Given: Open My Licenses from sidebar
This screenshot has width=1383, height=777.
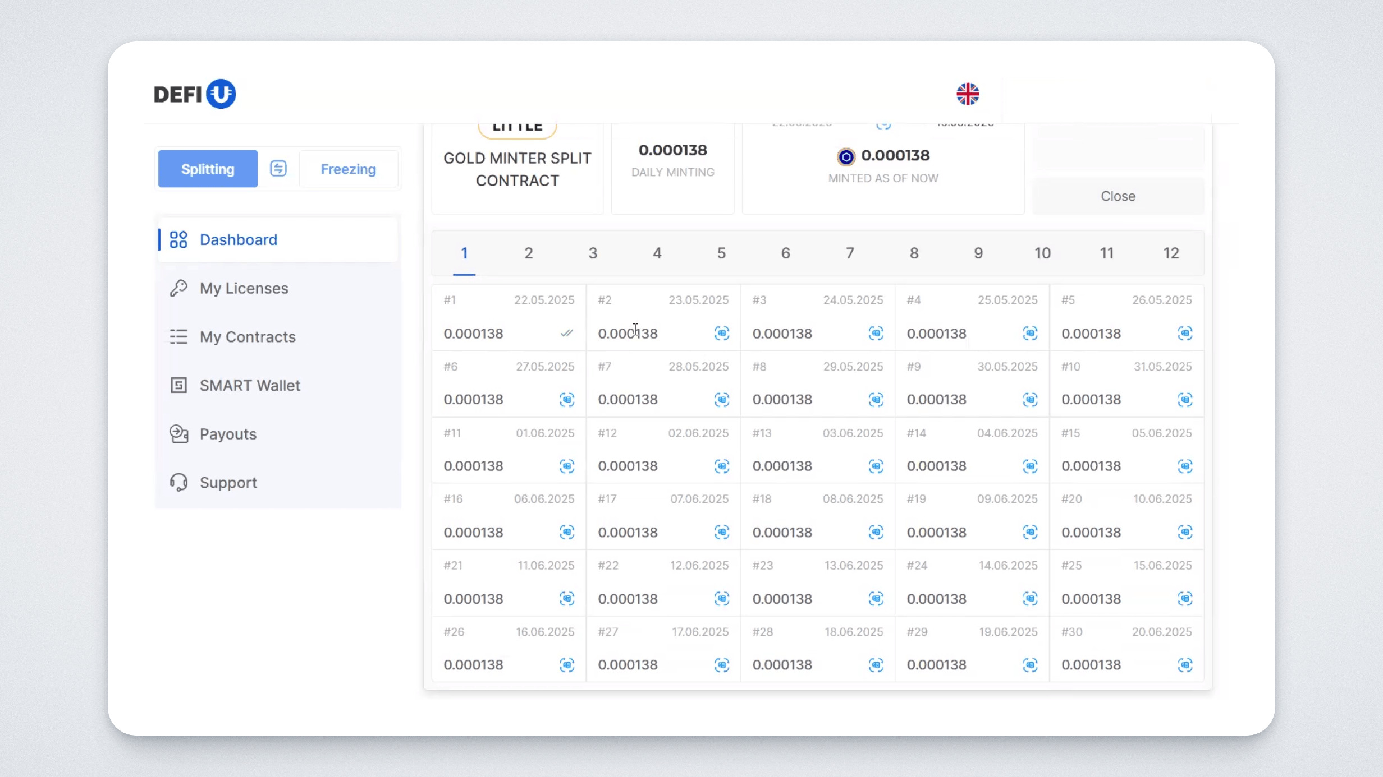Looking at the screenshot, I should (244, 288).
